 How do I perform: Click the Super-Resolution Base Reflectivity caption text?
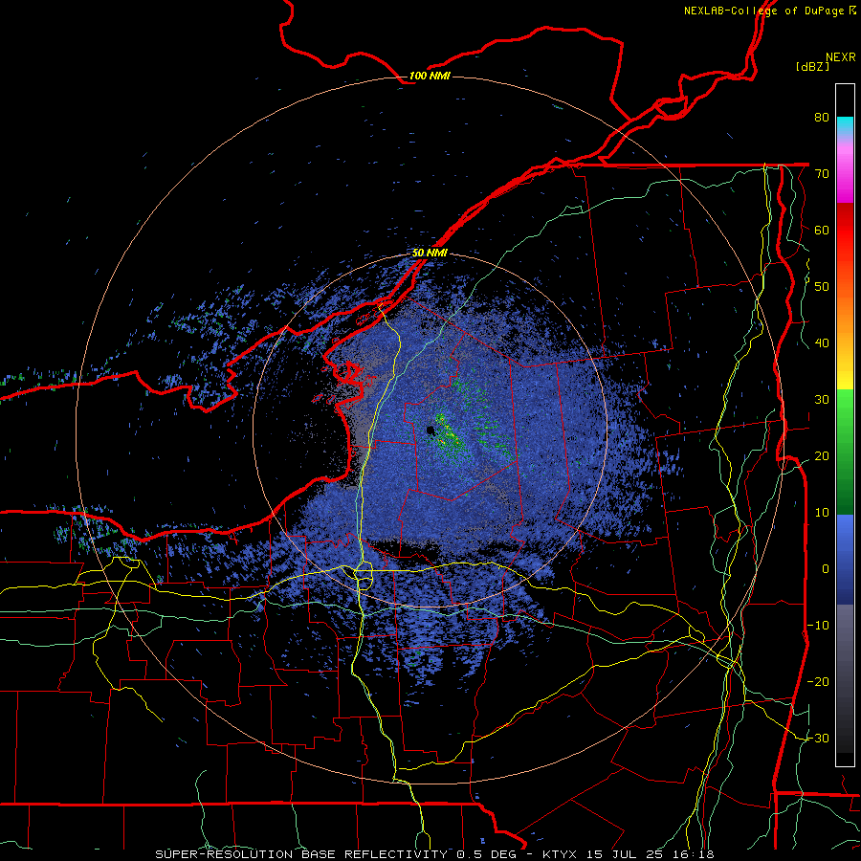[x=301, y=854]
